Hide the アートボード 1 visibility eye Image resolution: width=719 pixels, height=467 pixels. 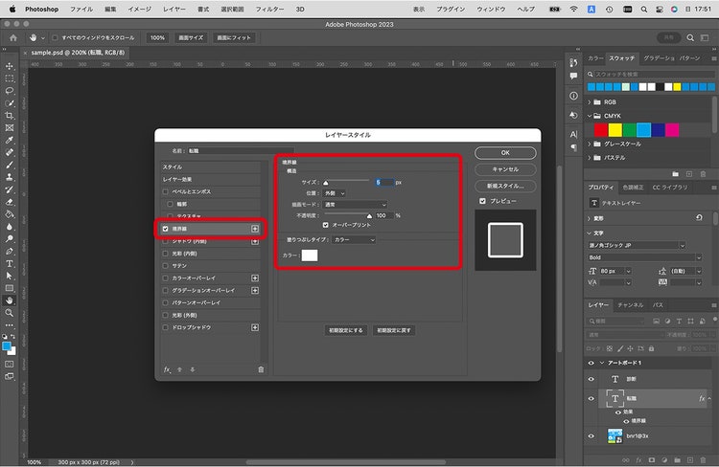coord(591,363)
